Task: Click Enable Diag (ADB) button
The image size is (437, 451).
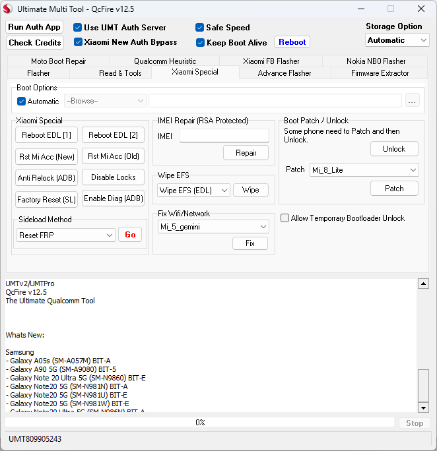Action: point(113,198)
